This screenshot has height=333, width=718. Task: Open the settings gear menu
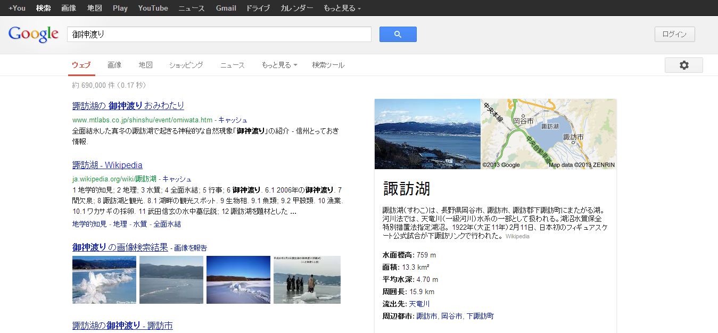point(683,65)
